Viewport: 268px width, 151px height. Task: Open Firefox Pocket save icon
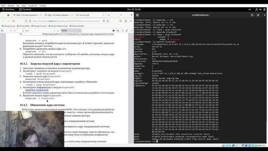pyautogui.click(x=121, y=21)
